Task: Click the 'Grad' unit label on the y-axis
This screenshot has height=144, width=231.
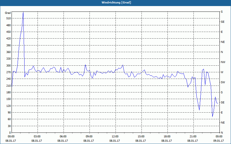Action: point(8,13)
